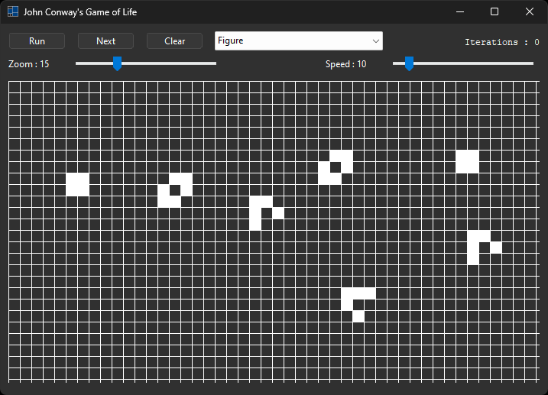The width and height of the screenshot is (548, 395).
Task: Toggle the dark hole cell in leftmost ring pattern
Action: point(175,190)
